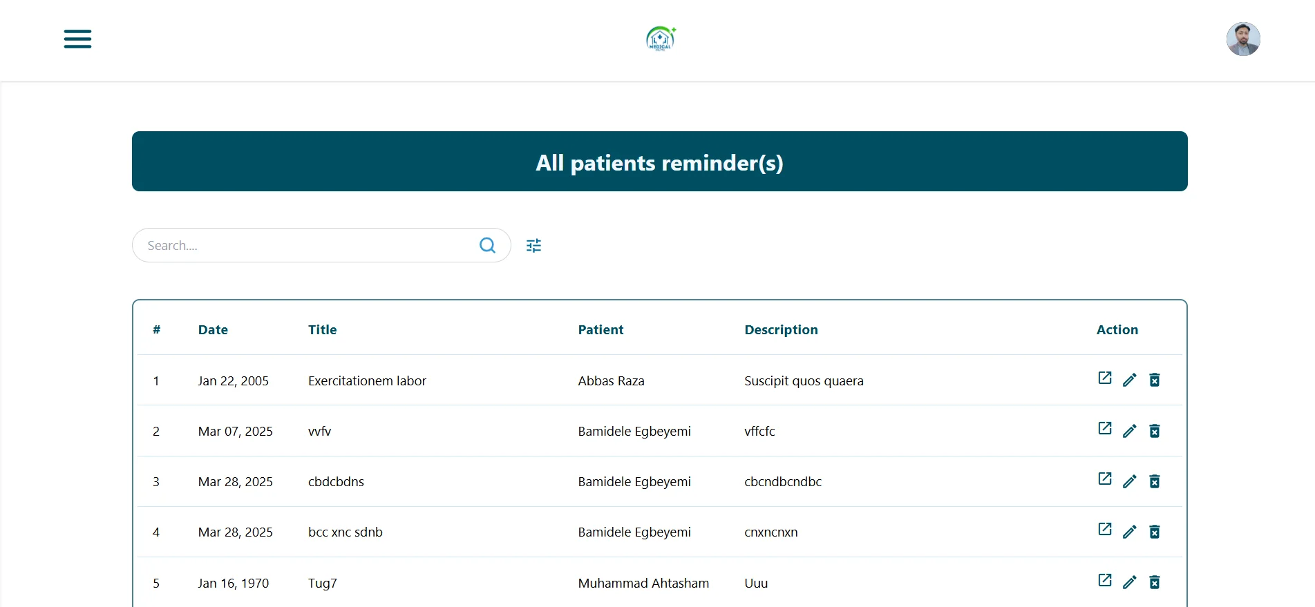Click the Date column header

tap(213, 329)
